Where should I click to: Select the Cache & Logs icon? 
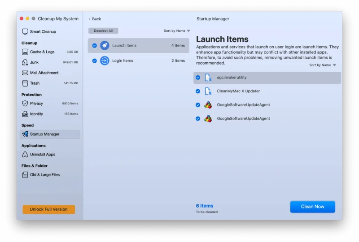pos(25,52)
